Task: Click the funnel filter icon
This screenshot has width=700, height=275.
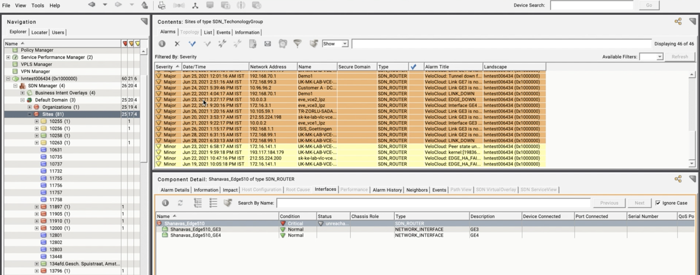Action: 297,44
